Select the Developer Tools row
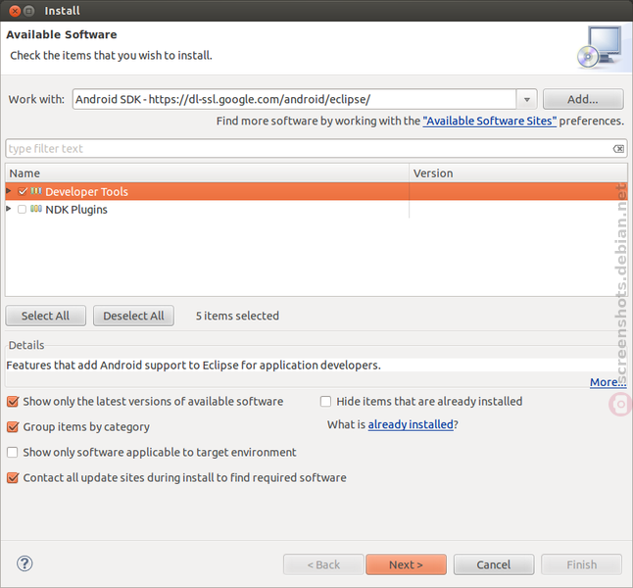Screen dimensions: 633x588 (316, 191)
